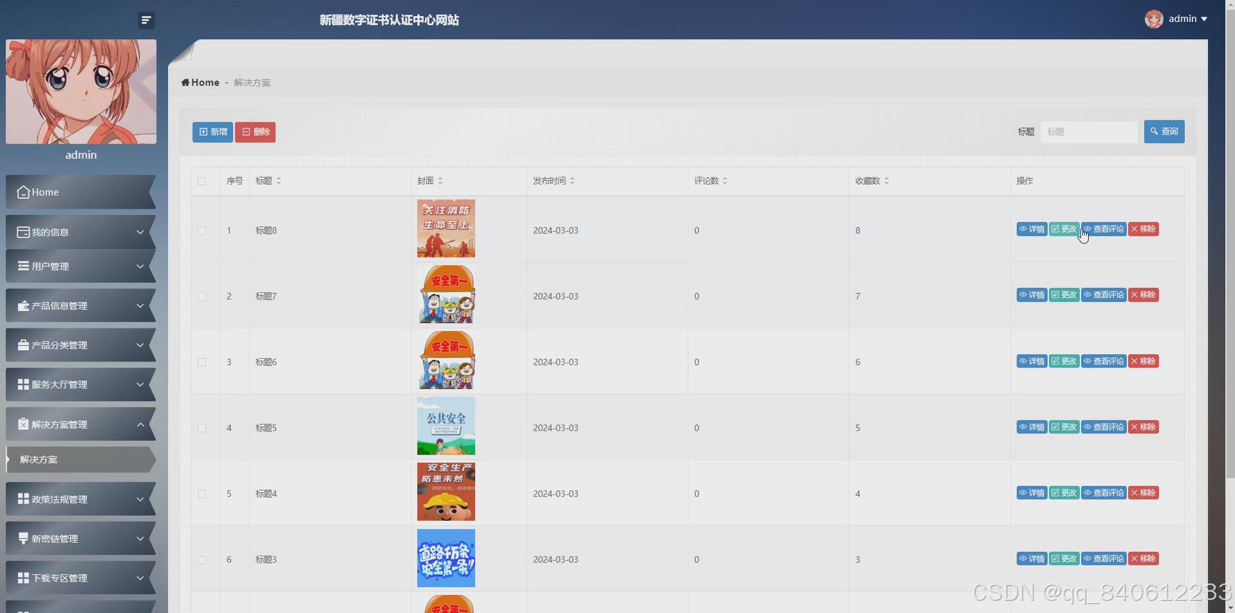Click 更改 edit for 标题4
The width and height of the screenshot is (1235, 613).
click(1064, 493)
